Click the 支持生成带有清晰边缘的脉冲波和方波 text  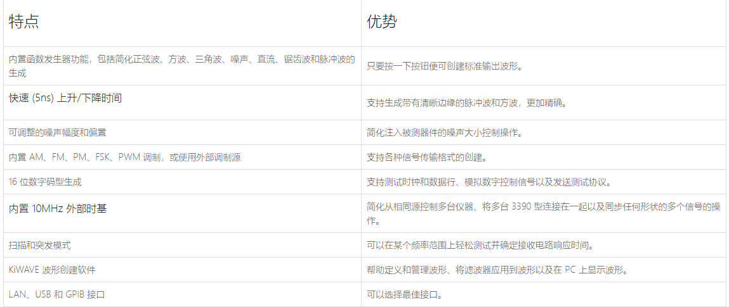point(466,103)
